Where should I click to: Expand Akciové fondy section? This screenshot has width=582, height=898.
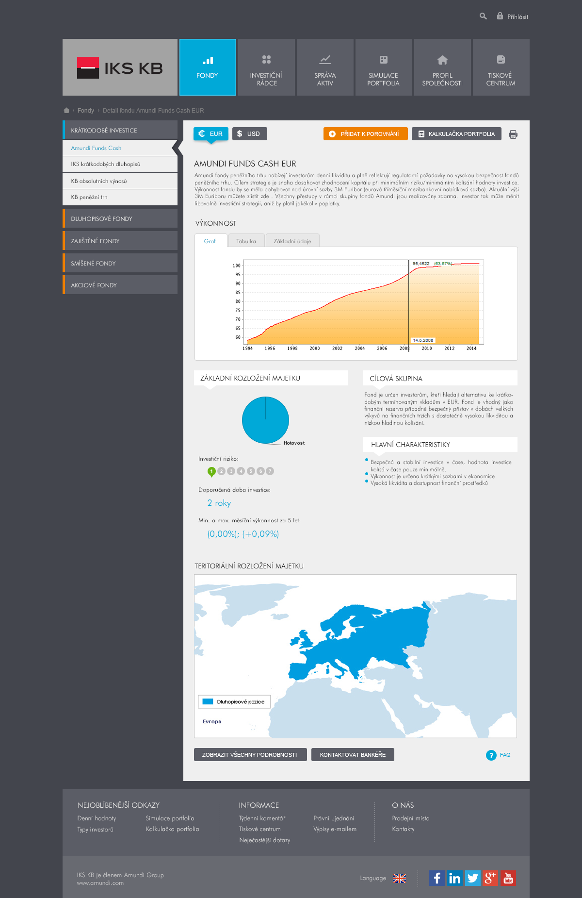coord(120,285)
